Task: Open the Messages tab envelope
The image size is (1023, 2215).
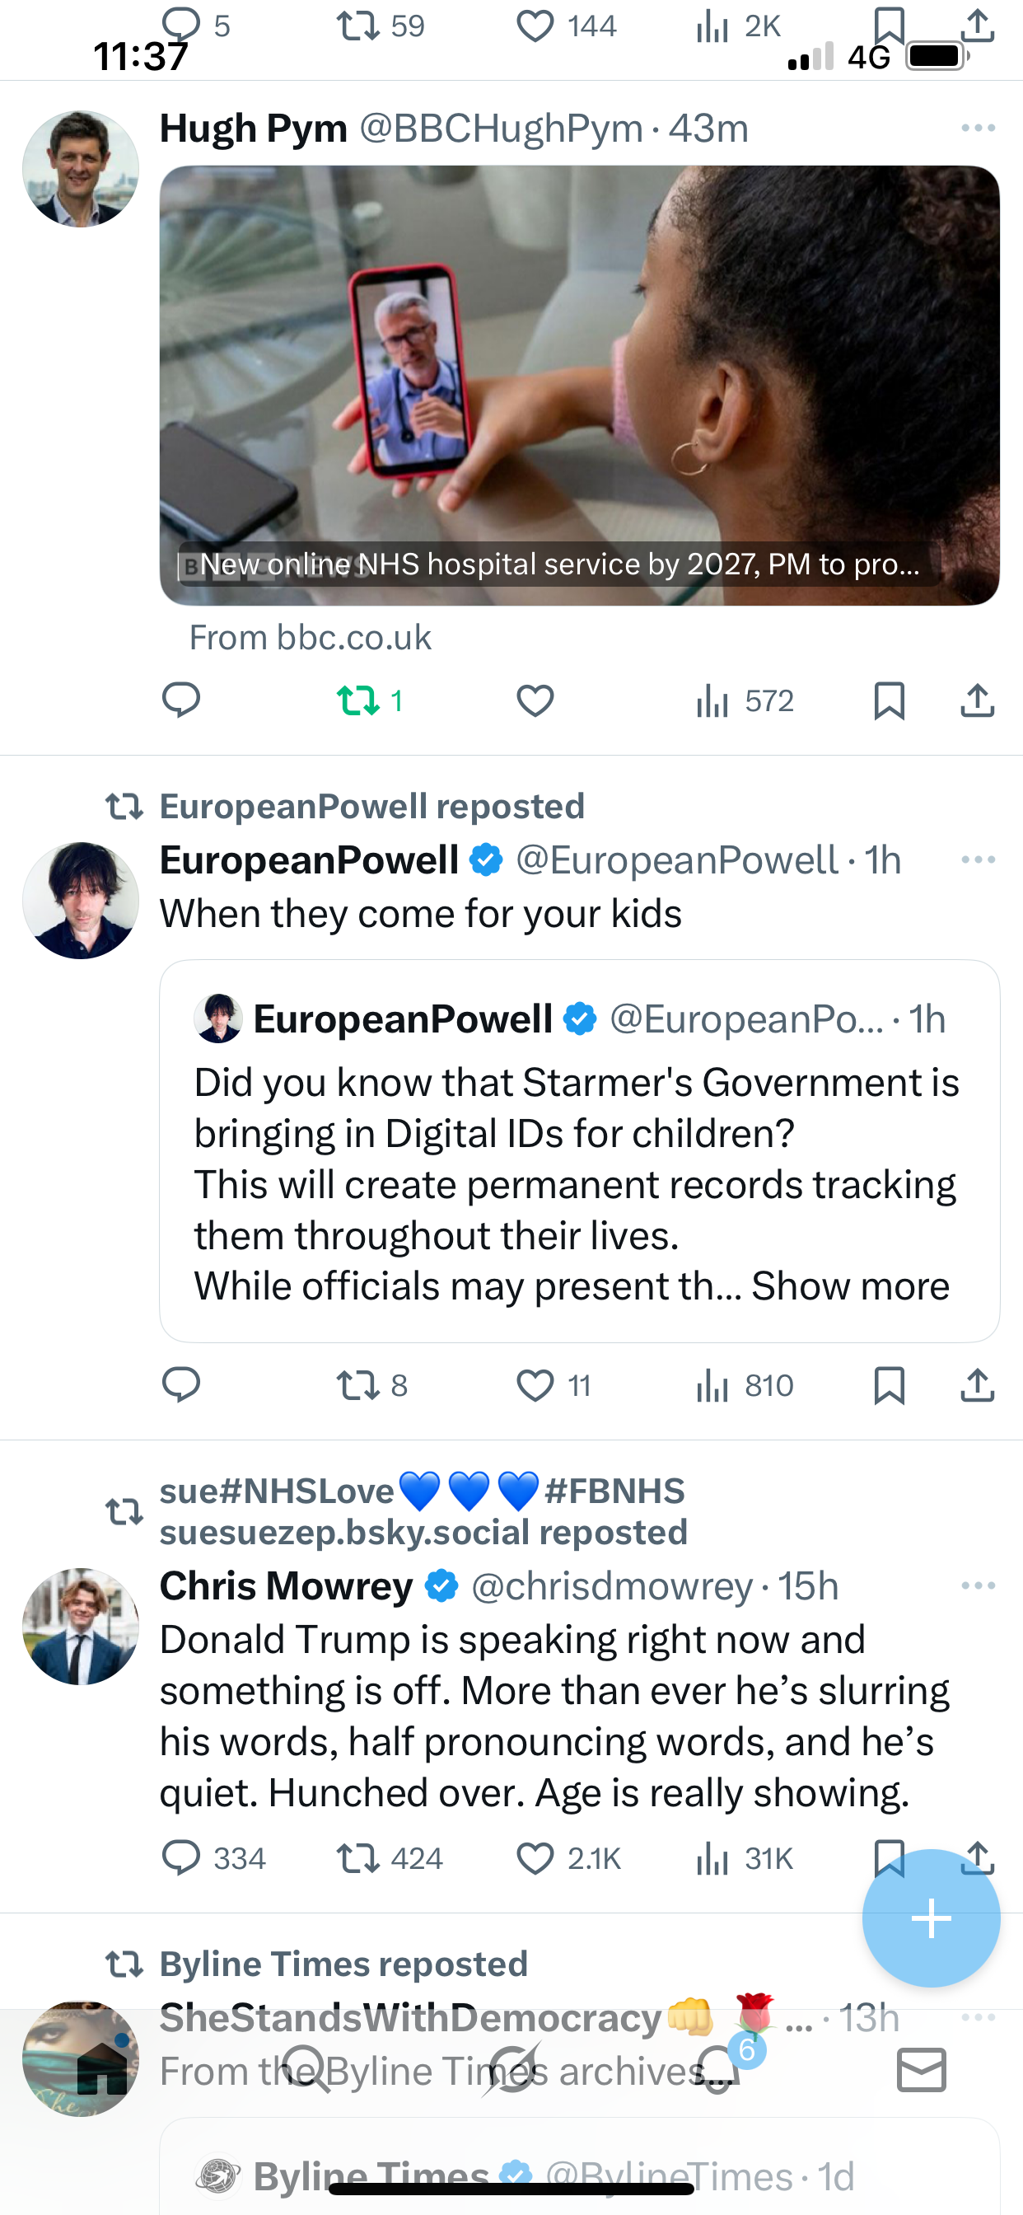Action: pyautogui.click(x=922, y=2070)
